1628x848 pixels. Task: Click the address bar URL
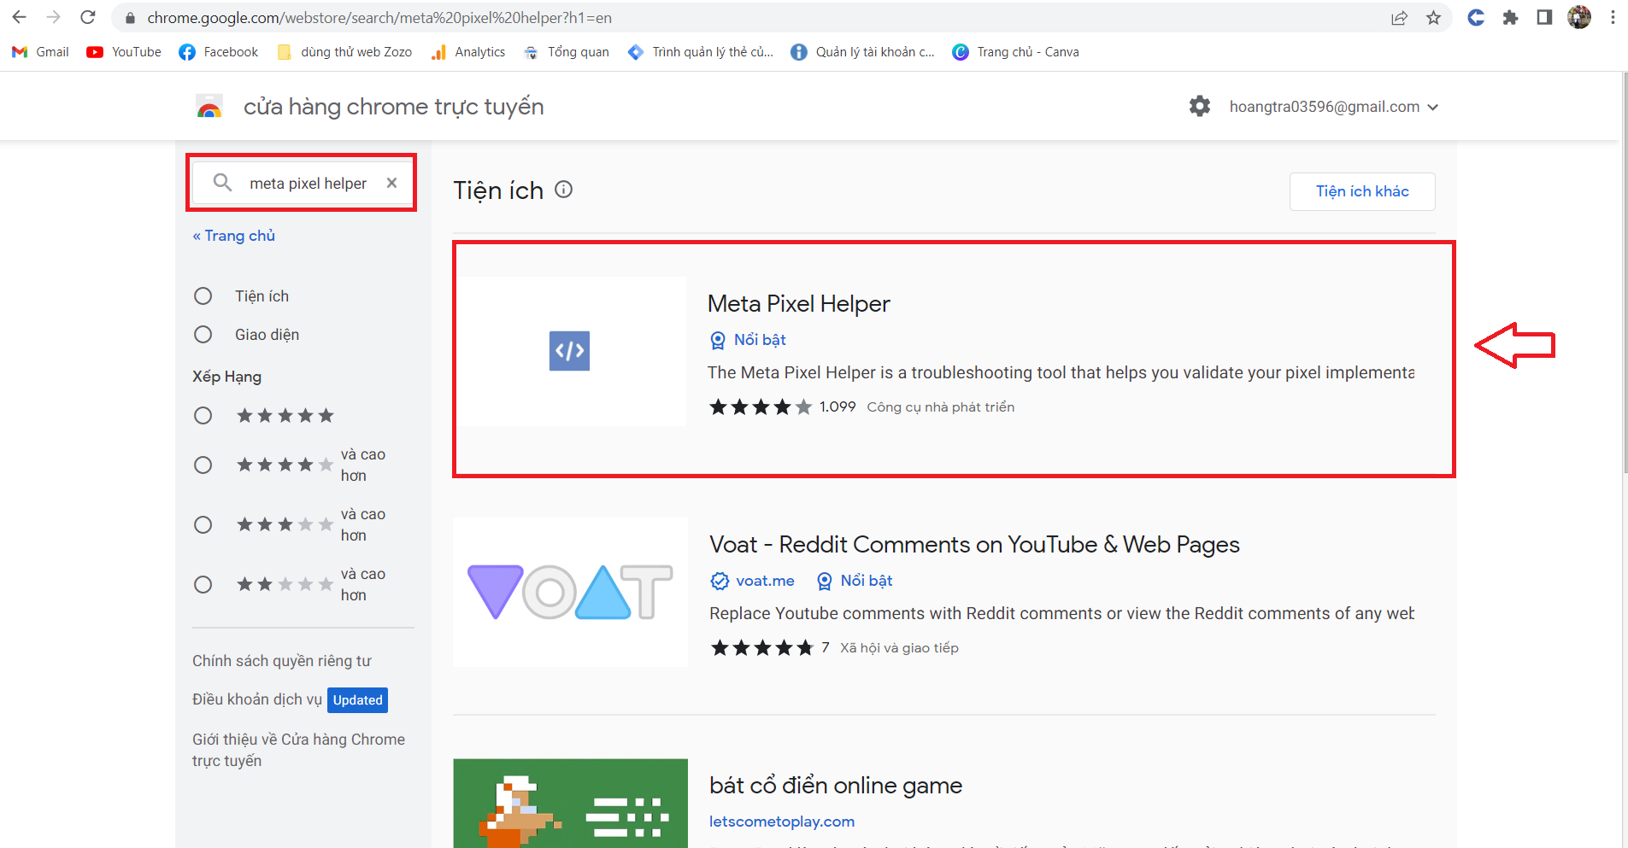tap(379, 18)
